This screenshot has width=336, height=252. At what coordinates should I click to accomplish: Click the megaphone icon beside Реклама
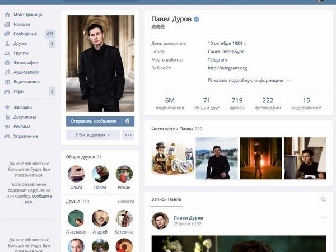(7, 127)
